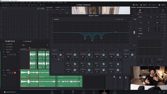Toggle the Inspector panel
Image resolution: width=167 pixels, height=94 pixels.
162,5
